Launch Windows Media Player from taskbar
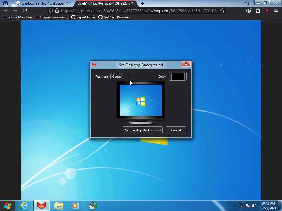The width and height of the screenshot is (282, 211). click(x=75, y=206)
